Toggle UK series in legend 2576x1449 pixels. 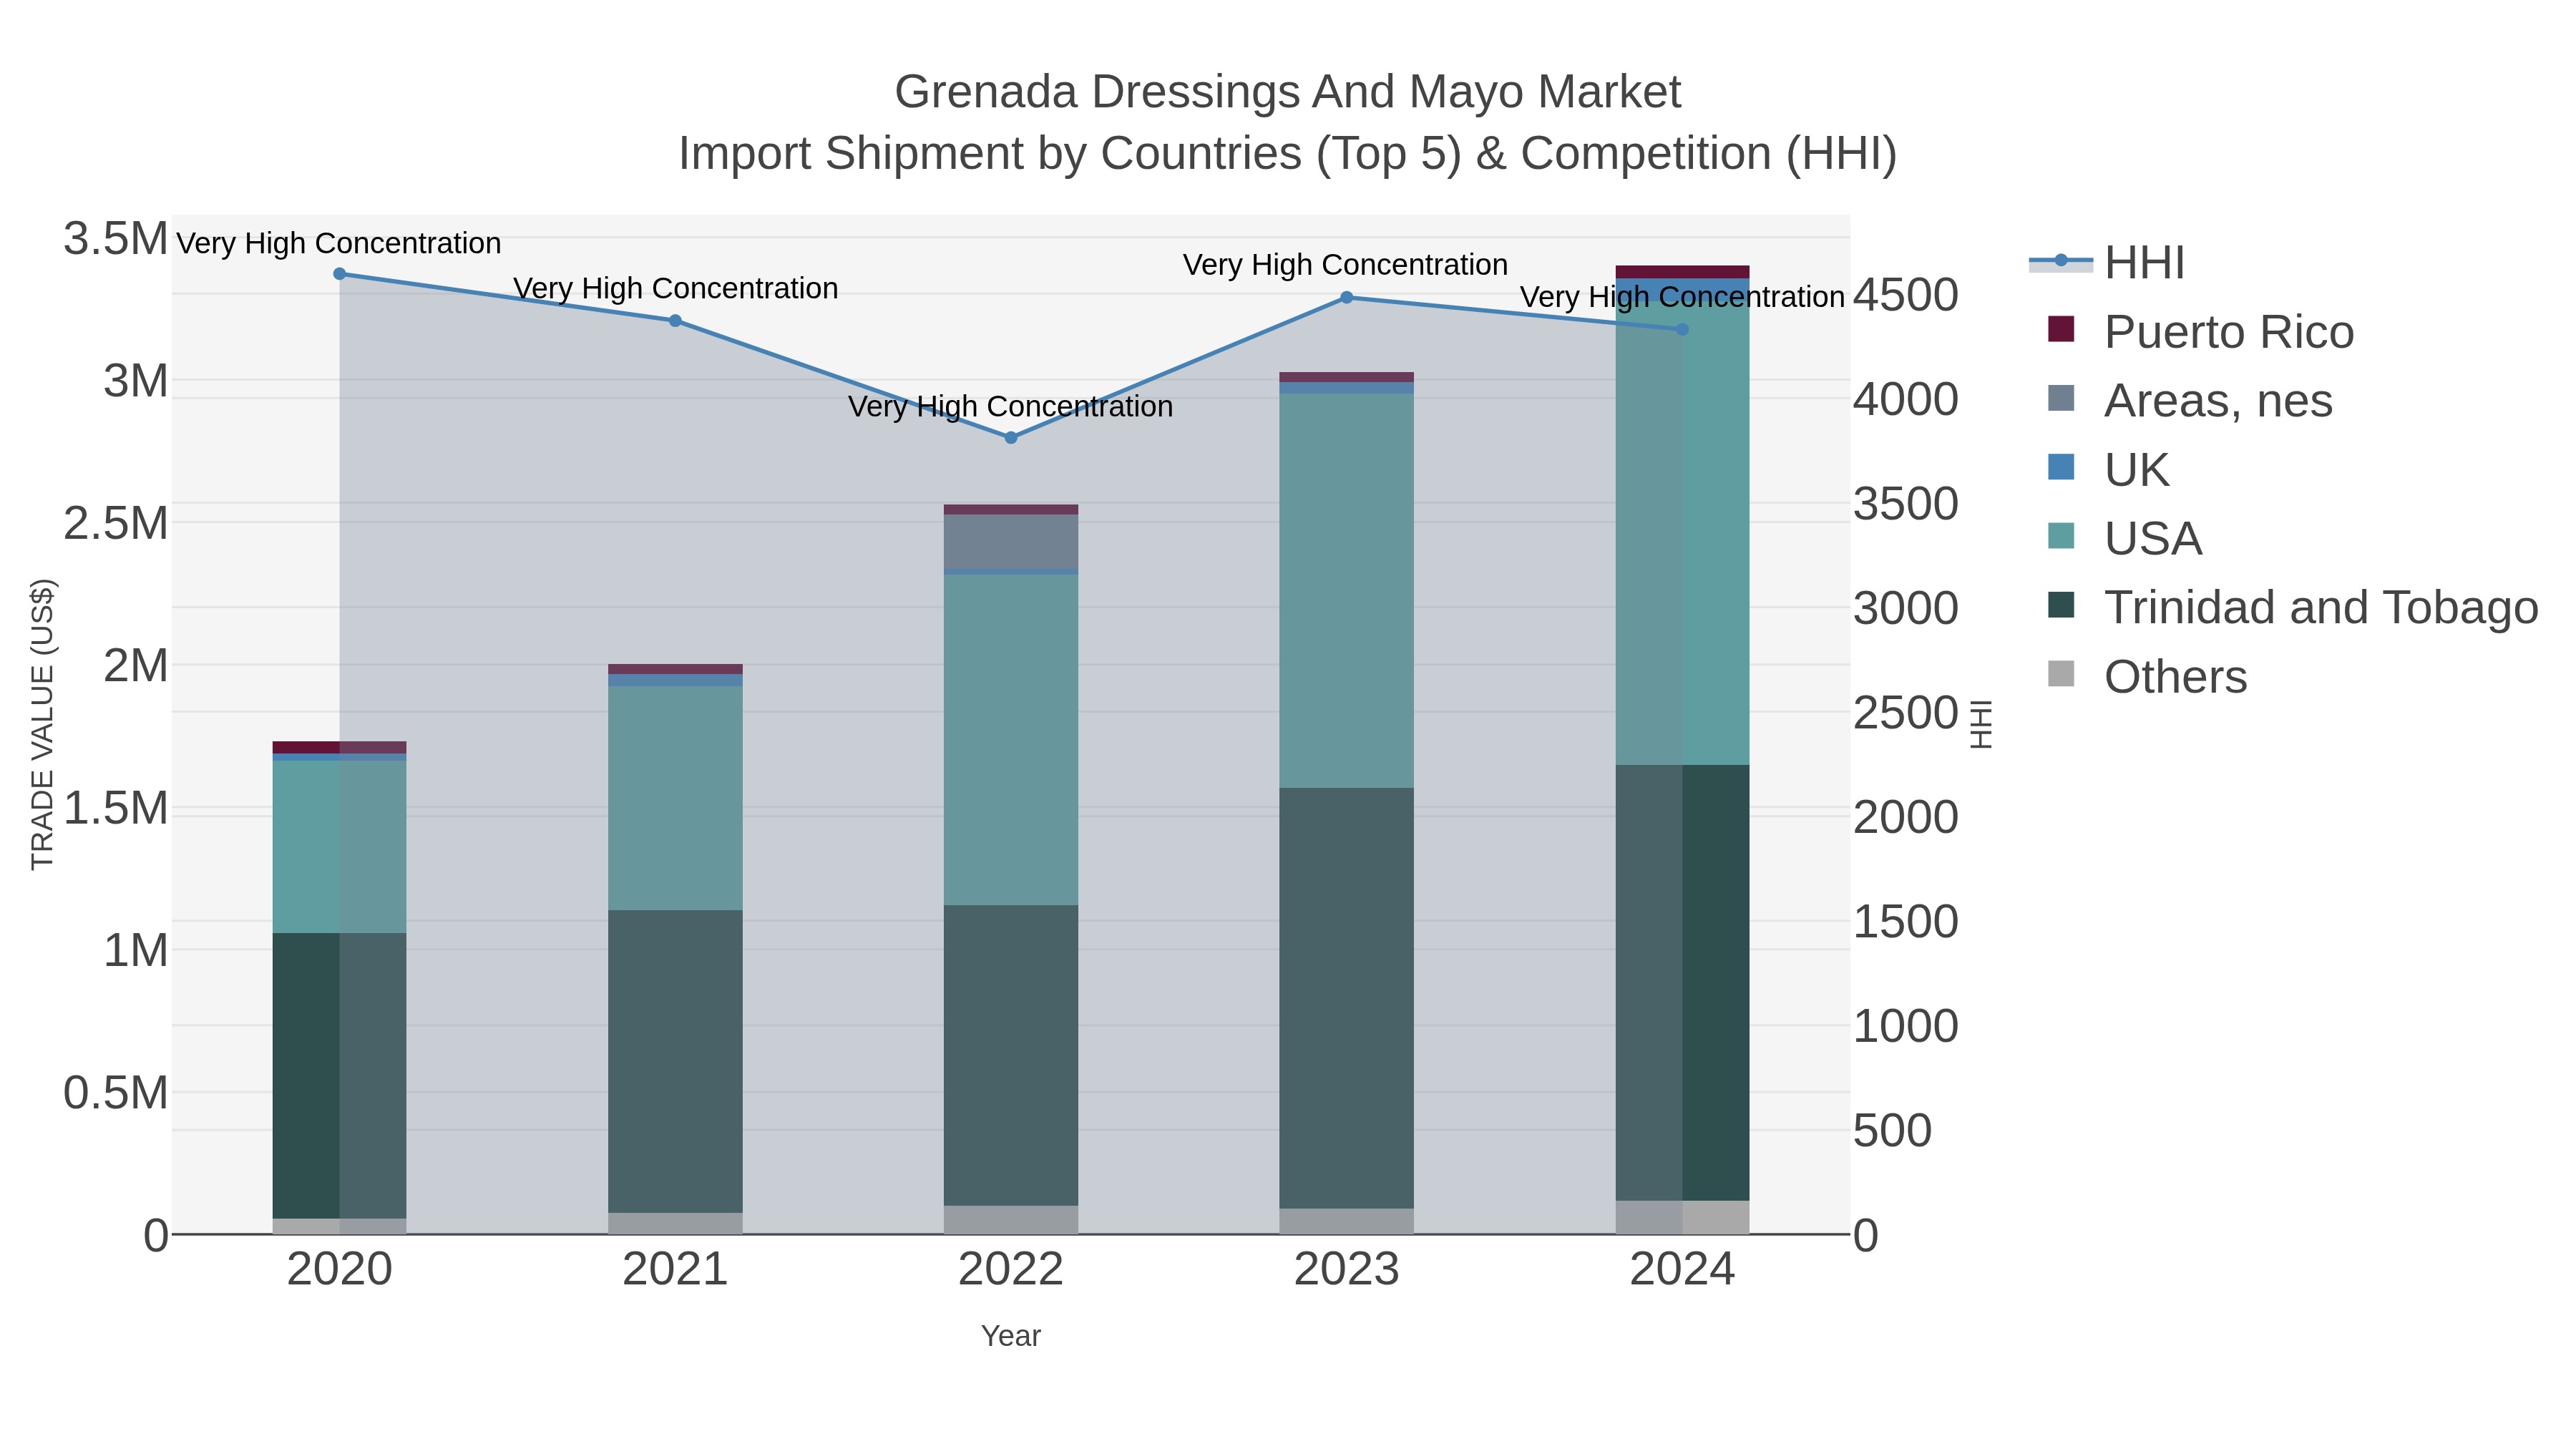tap(2108, 470)
